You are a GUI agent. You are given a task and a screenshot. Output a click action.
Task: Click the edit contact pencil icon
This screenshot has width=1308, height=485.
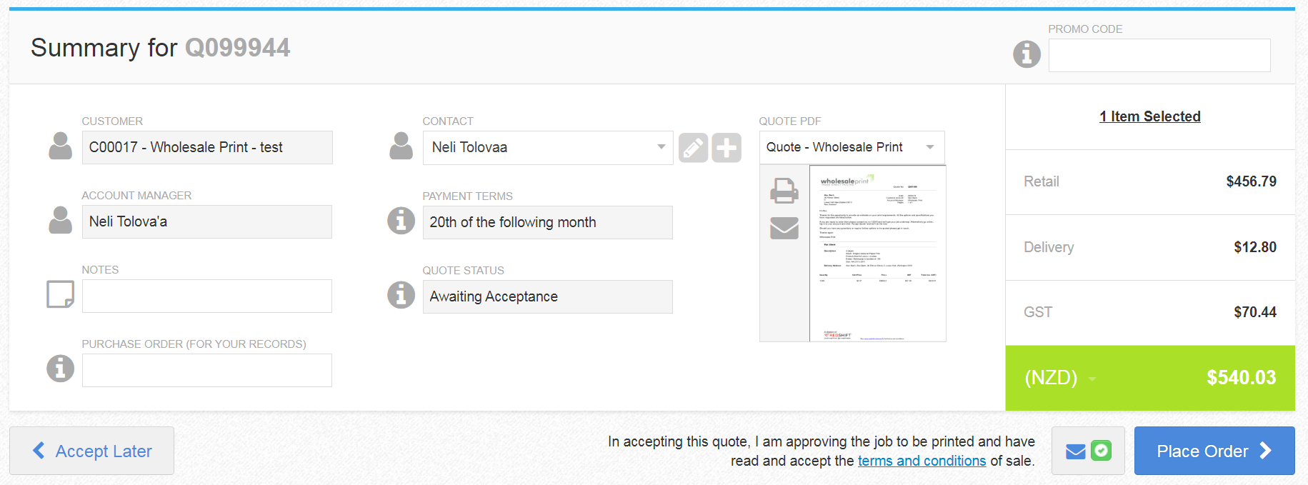pos(693,148)
